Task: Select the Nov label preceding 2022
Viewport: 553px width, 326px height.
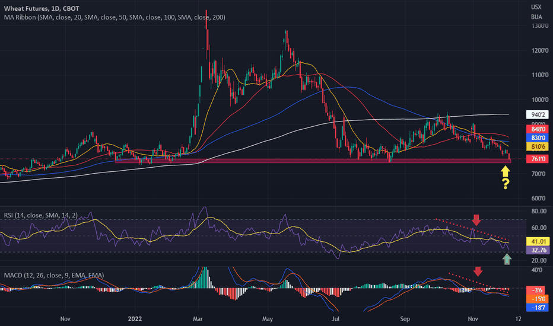Action: 65,319
